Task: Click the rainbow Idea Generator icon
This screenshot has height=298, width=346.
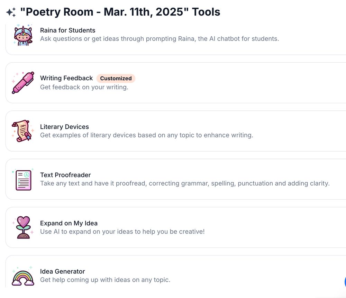Action: click(23, 276)
